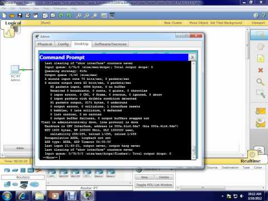This screenshot has height=201, width=268.
Task: Click the Paste toolbar icon
Action: [53, 16]
